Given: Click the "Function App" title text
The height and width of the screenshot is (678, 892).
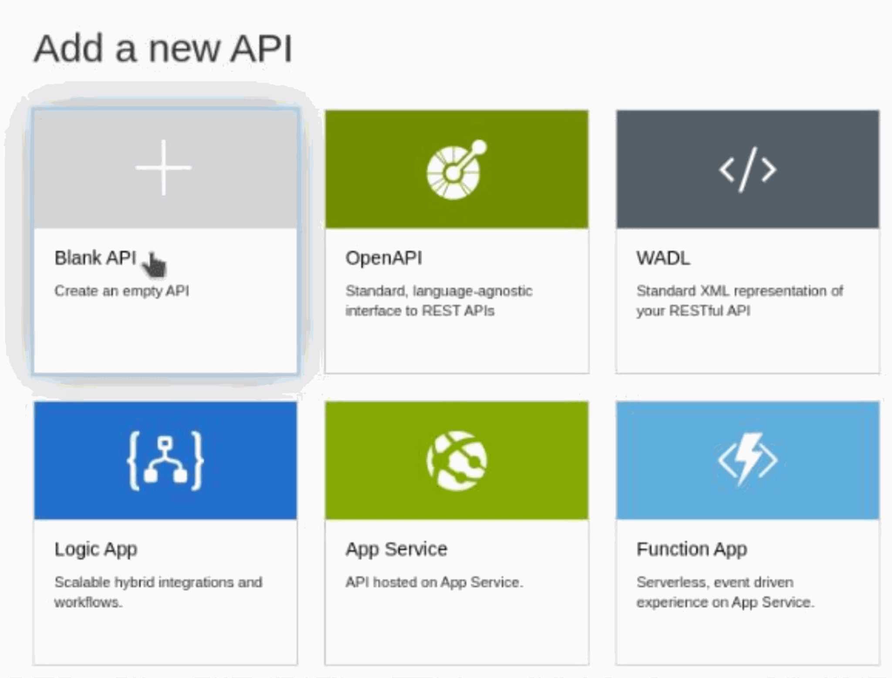Looking at the screenshot, I should tap(691, 549).
